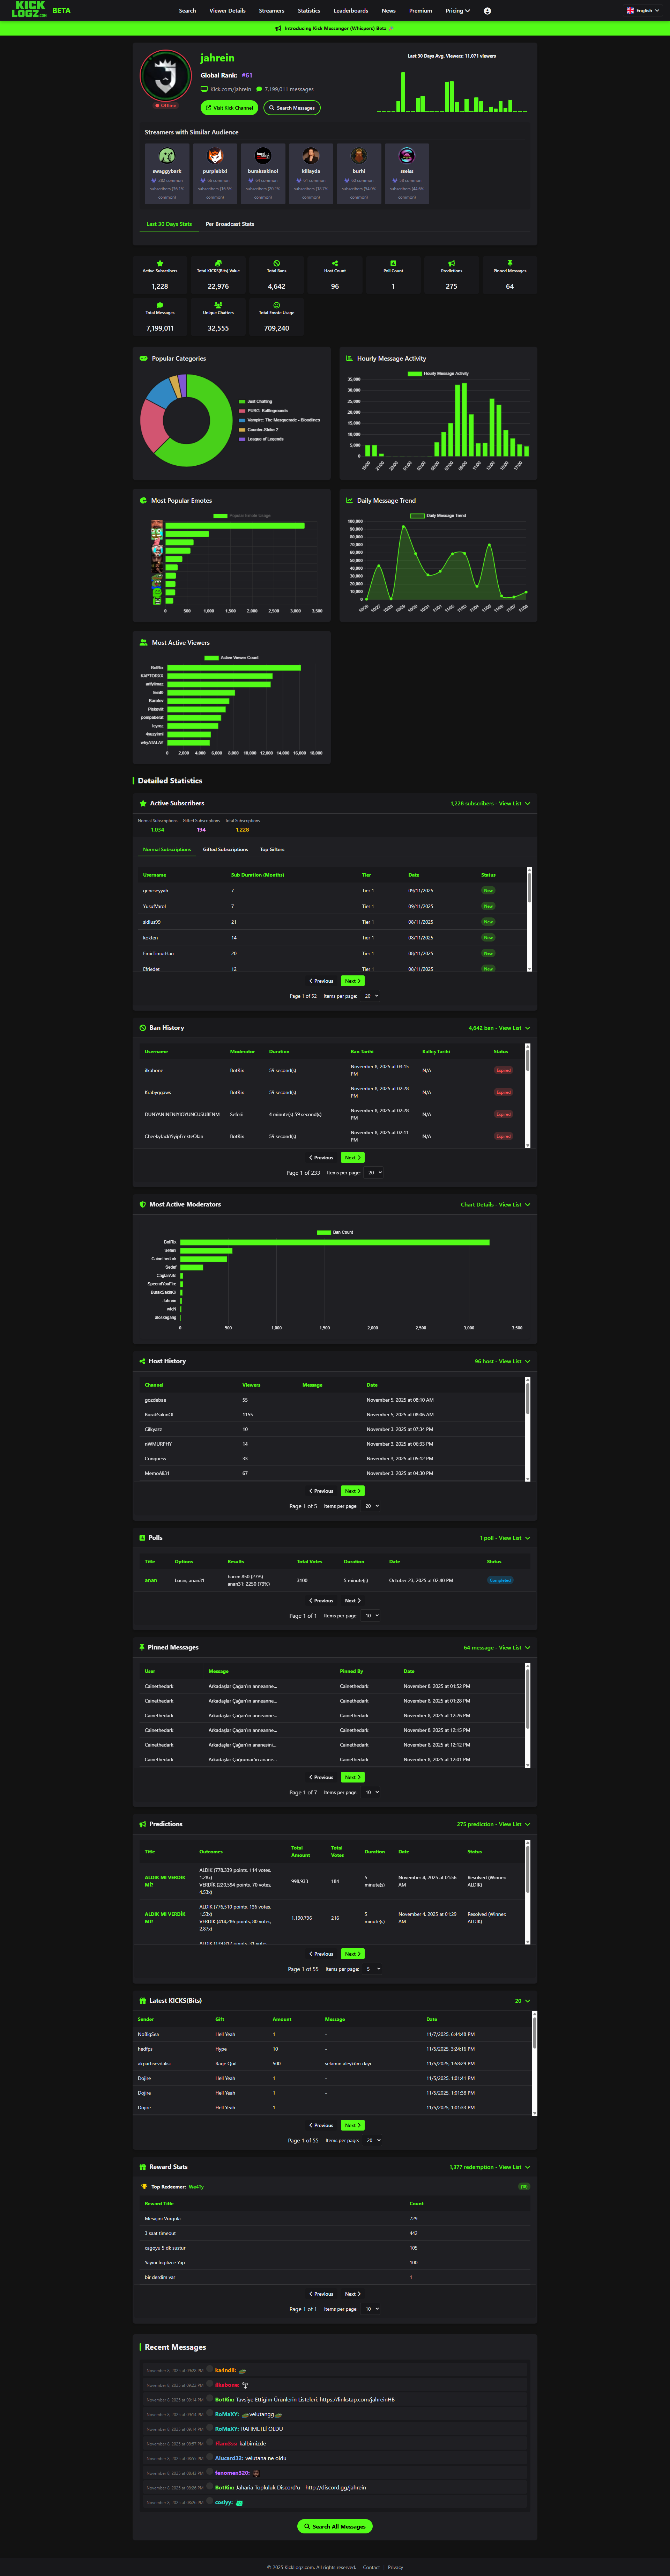Open the user account icon
Viewport: 670px width, 2576px height.
487,11
